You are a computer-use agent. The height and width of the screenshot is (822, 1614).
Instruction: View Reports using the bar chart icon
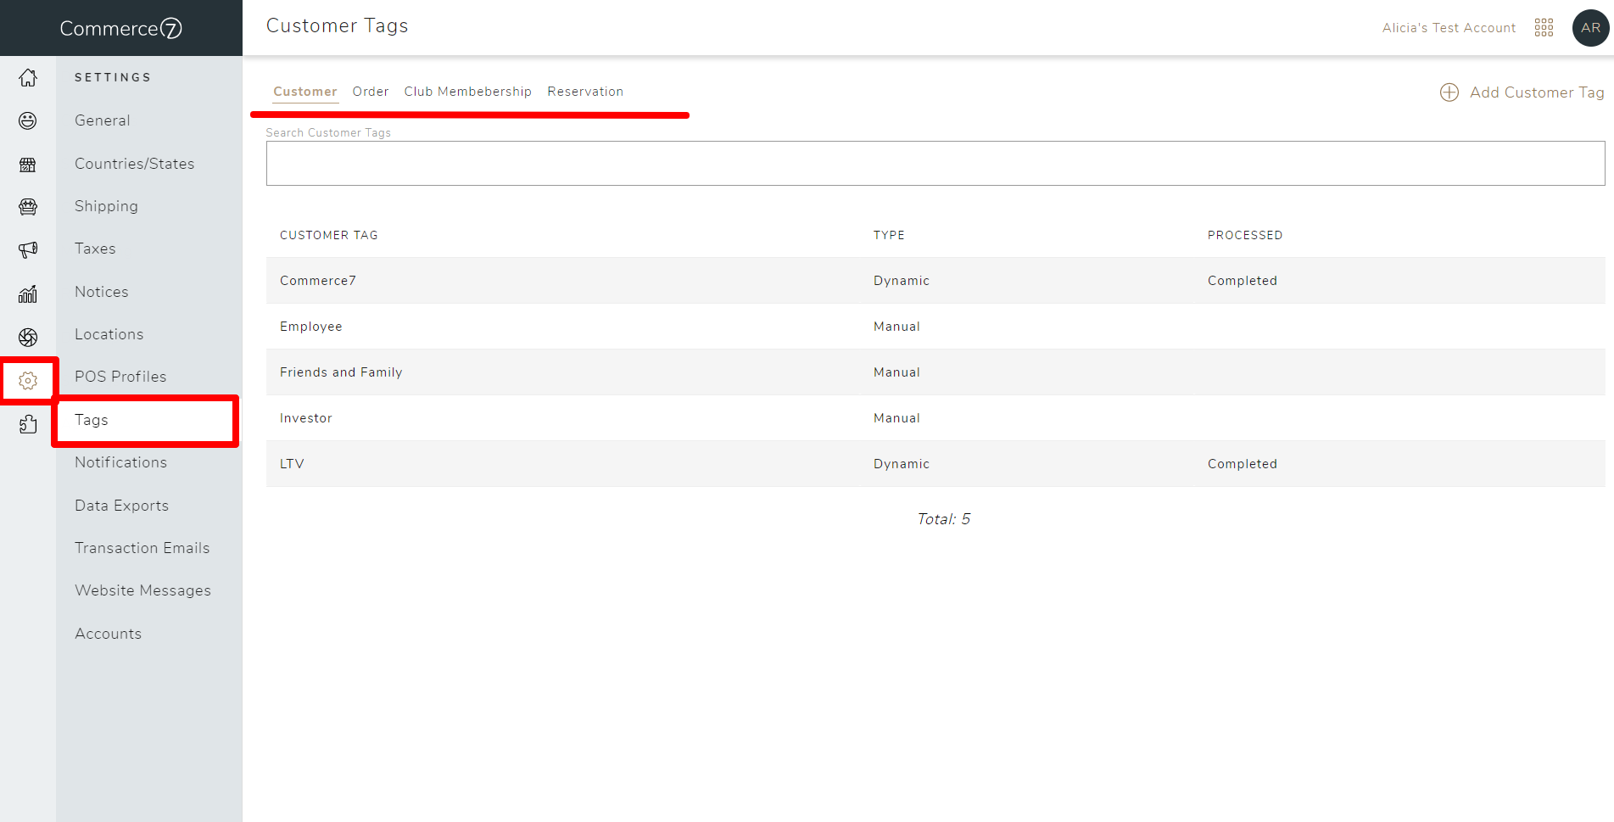(x=28, y=293)
